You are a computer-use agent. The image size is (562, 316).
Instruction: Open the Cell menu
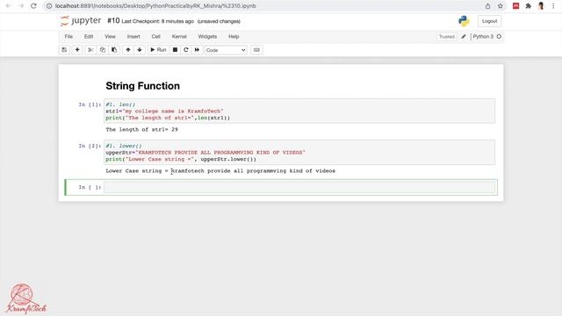(x=156, y=37)
